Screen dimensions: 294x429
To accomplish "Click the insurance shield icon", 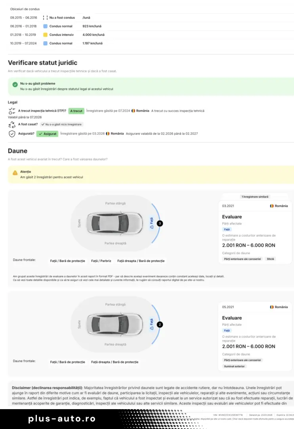I will (12, 134).
